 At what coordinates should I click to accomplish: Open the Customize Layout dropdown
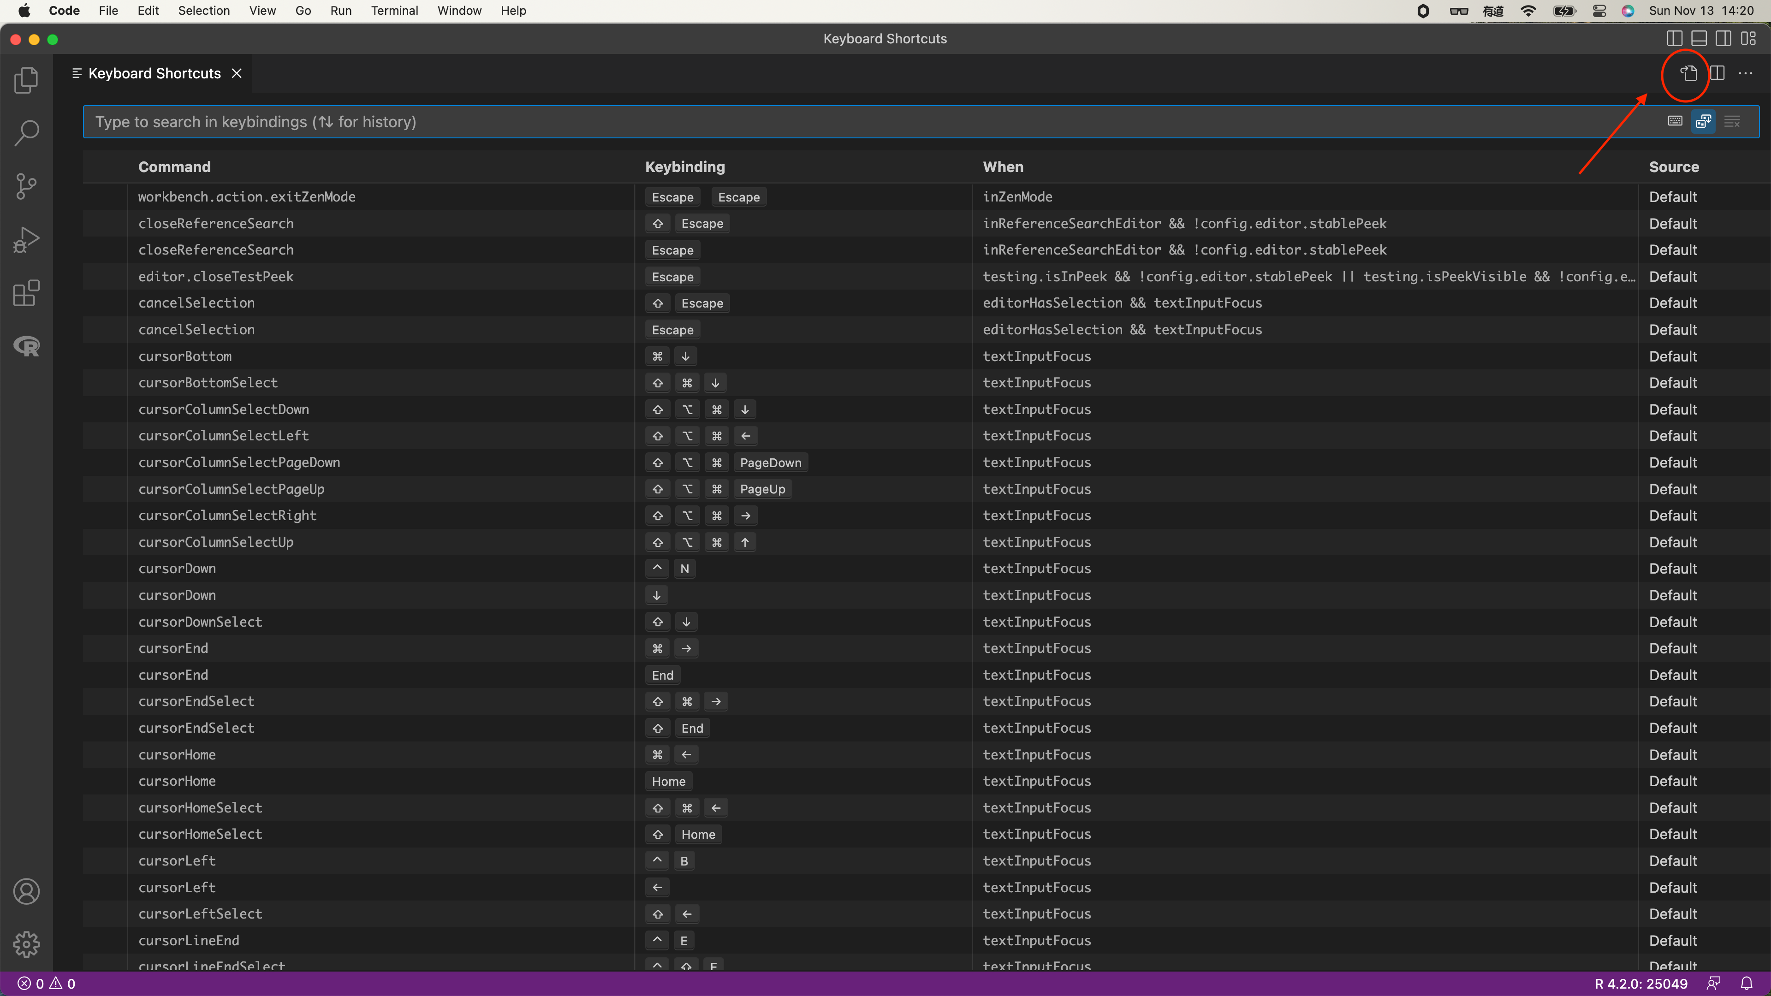(1749, 38)
